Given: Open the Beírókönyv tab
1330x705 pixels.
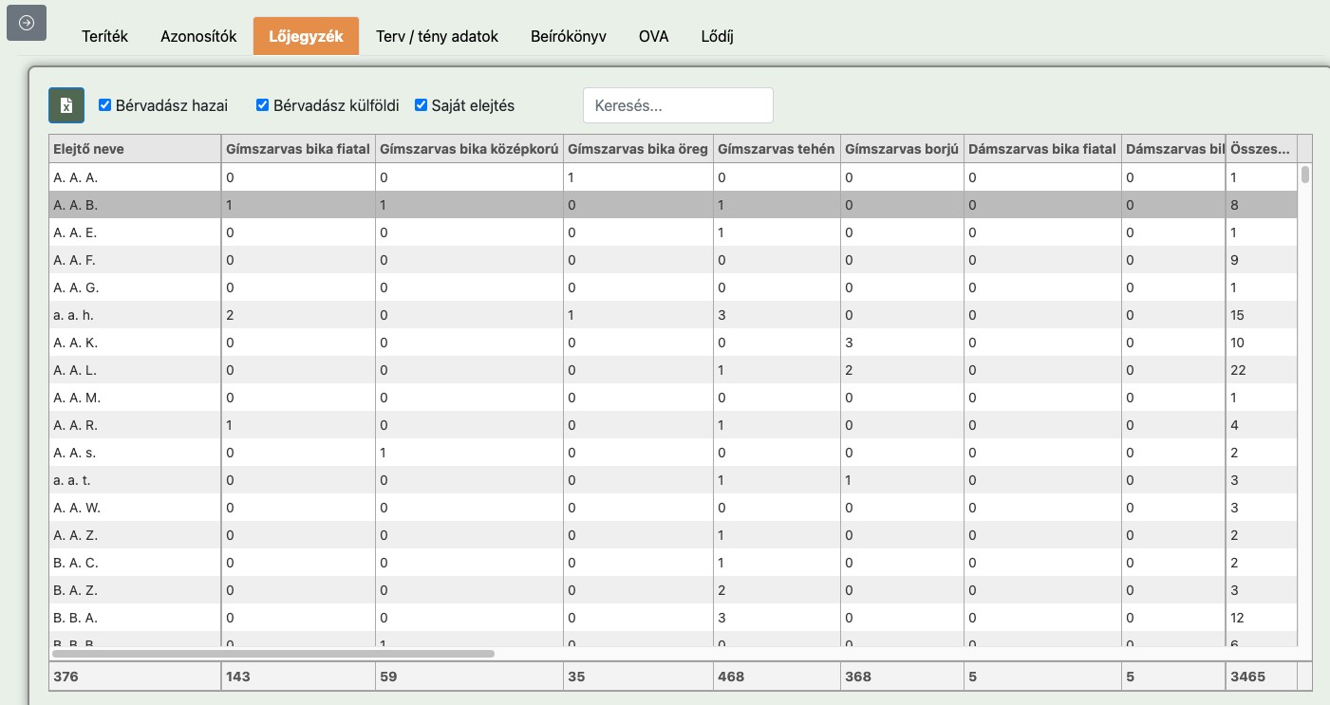Looking at the screenshot, I should (x=569, y=36).
